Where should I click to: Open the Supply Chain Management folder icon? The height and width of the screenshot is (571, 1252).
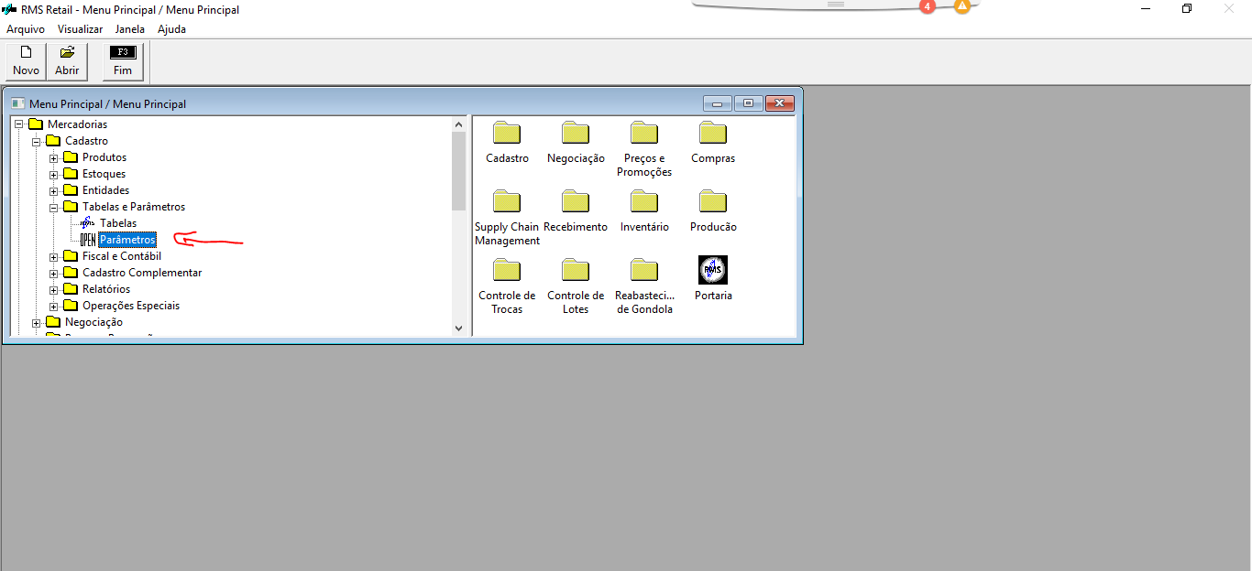coord(507,201)
